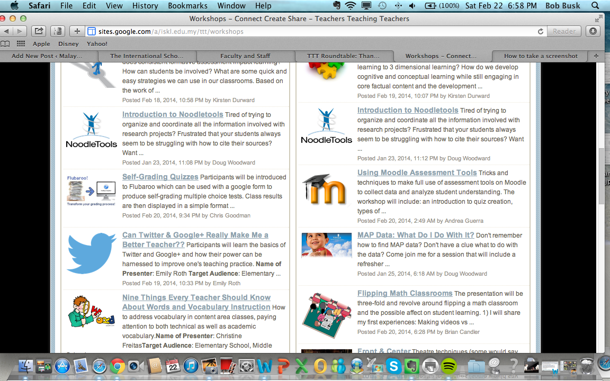
Task: Open the Self-Grading Quizzes link
Action: (x=160, y=177)
